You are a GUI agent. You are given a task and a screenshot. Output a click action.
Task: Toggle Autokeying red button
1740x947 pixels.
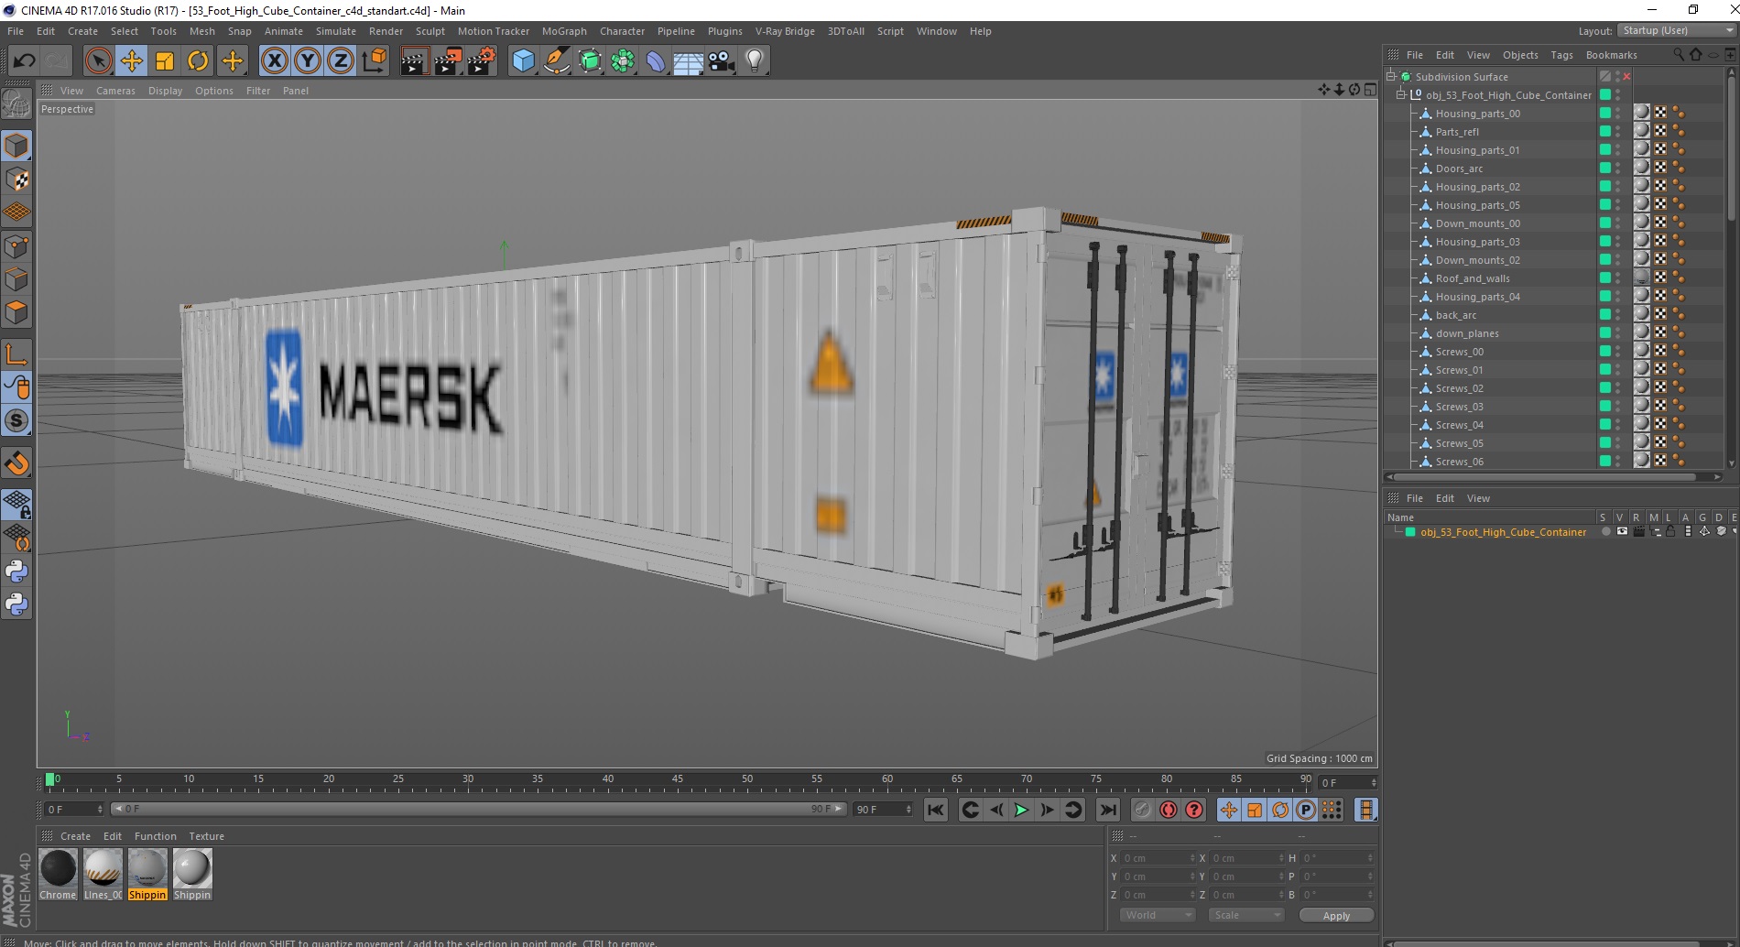[x=1169, y=810]
